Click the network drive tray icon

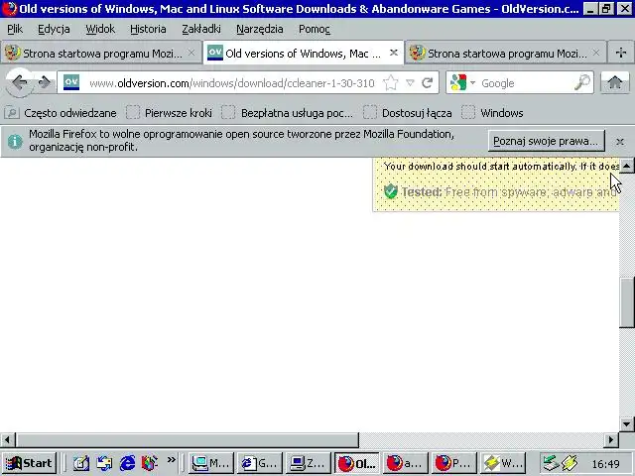(x=551, y=463)
